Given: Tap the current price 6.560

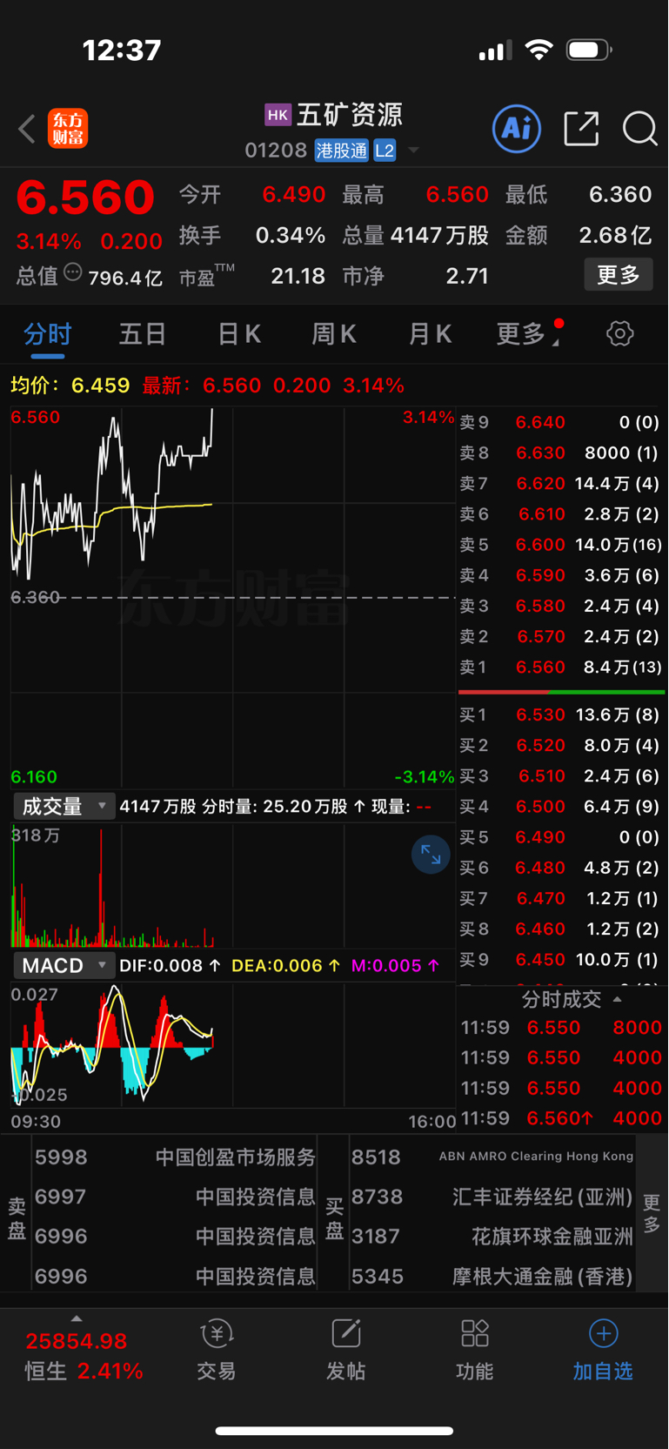Looking at the screenshot, I should click(85, 198).
